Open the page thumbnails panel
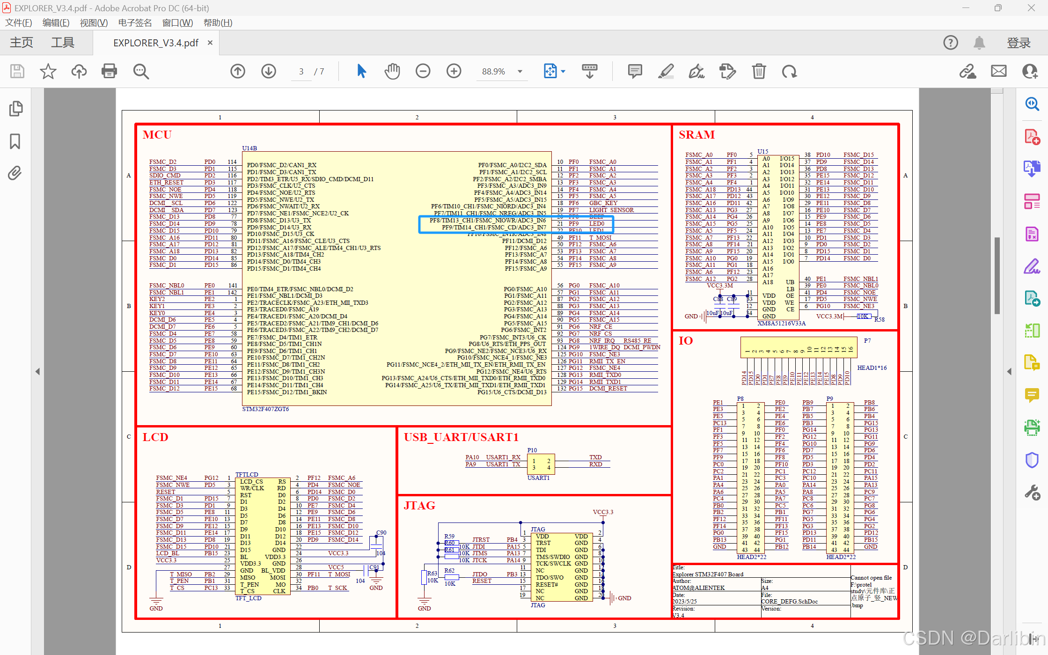Image resolution: width=1048 pixels, height=655 pixels. tap(16, 108)
